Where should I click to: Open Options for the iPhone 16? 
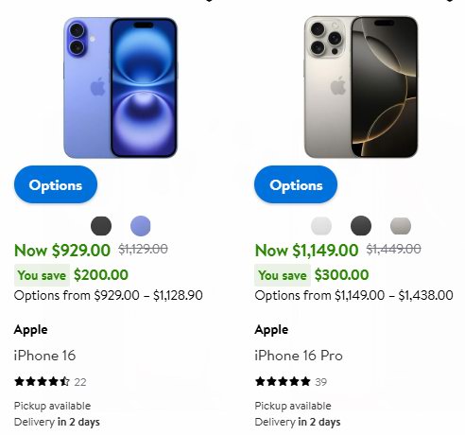56,184
